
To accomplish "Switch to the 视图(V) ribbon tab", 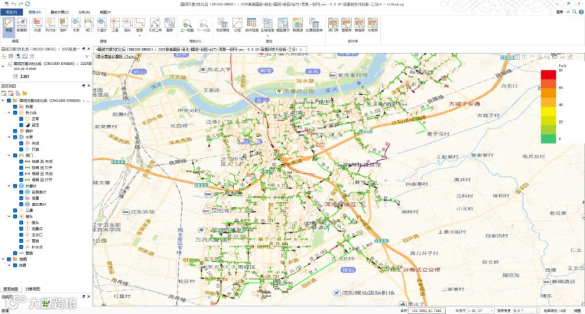I will 105,12.
